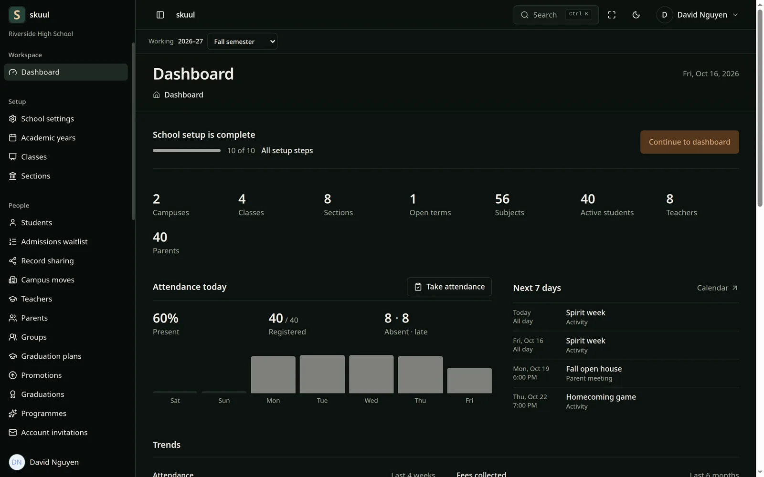The height and width of the screenshot is (477, 764).
Task: Open Students person icon
Action: (13, 223)
